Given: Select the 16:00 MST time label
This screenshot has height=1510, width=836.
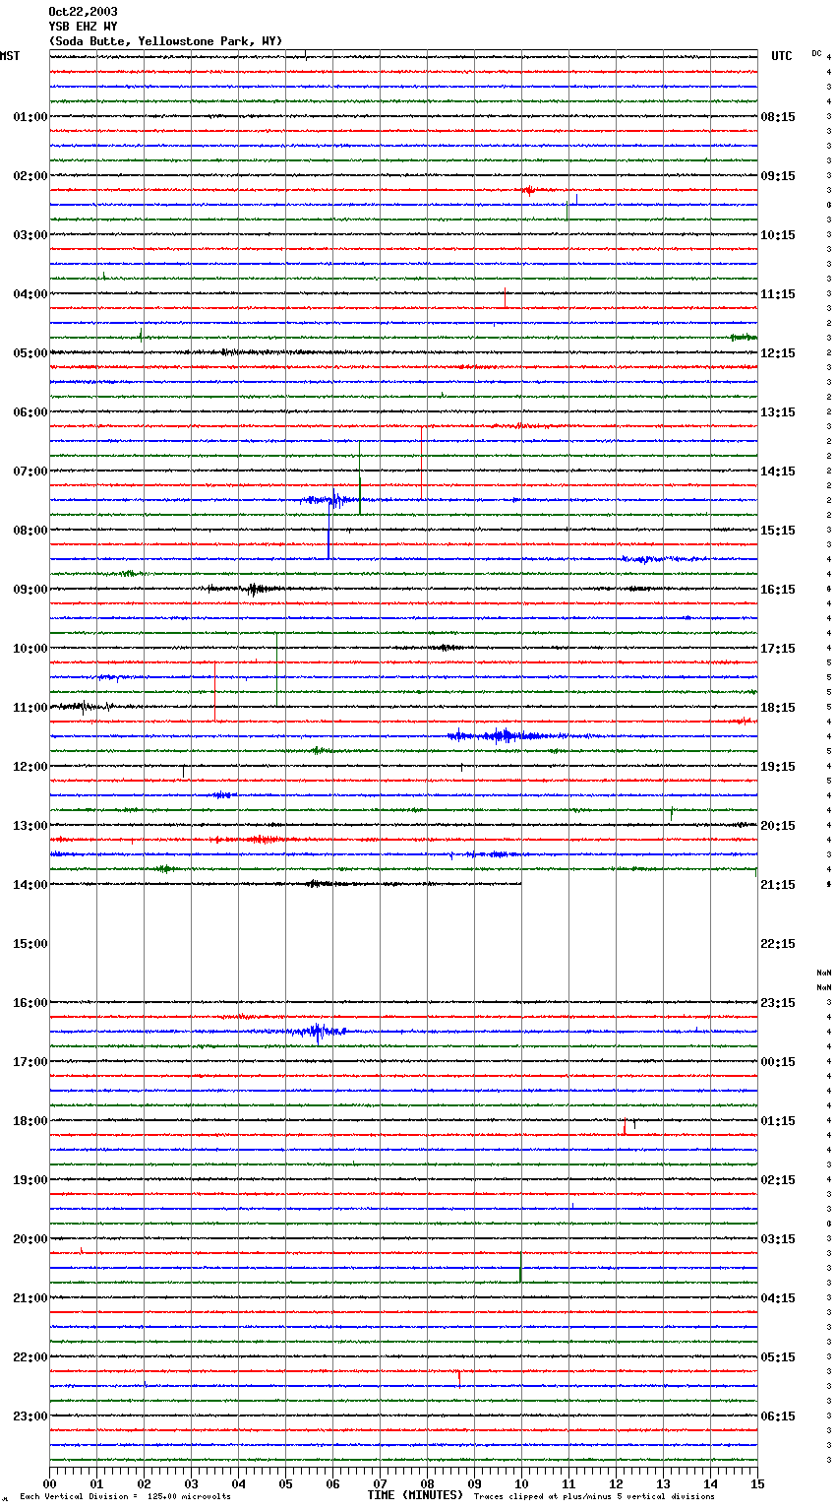Looking at the screenshot, I should tap(30, 1003).
